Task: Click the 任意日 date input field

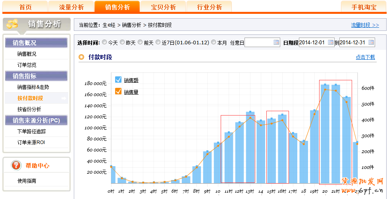Action: 258,42
